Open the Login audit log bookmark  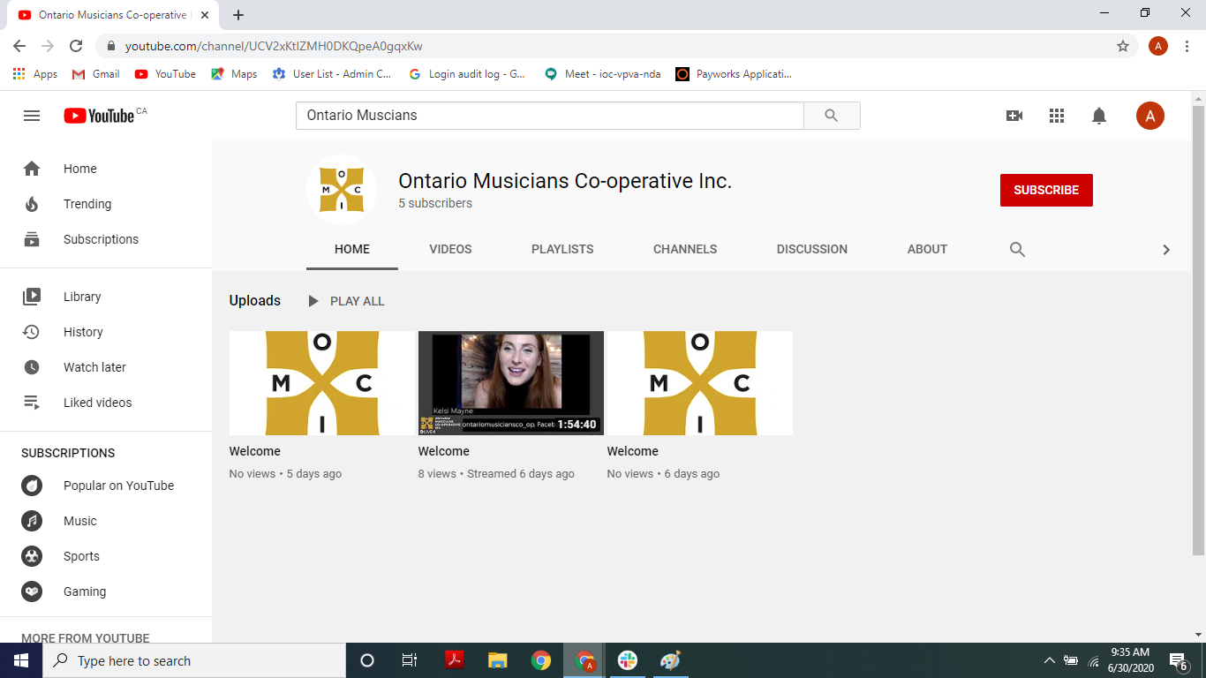tap(467, 74)
